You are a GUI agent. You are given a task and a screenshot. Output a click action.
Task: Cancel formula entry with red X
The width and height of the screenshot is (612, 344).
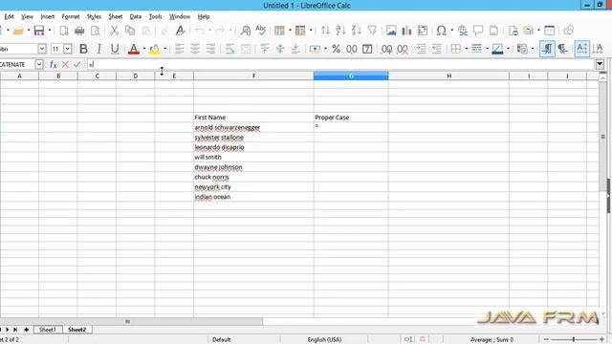pos(66,64)
